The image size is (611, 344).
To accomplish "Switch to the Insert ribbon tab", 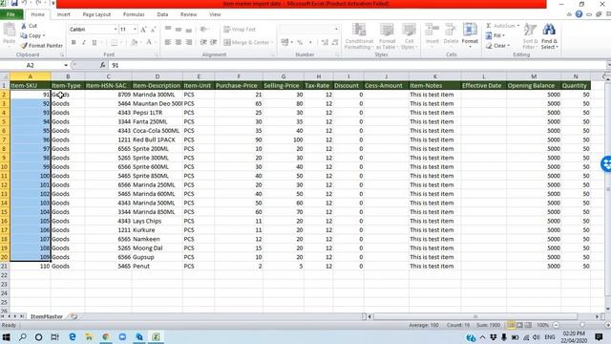I will pos(64,14).
